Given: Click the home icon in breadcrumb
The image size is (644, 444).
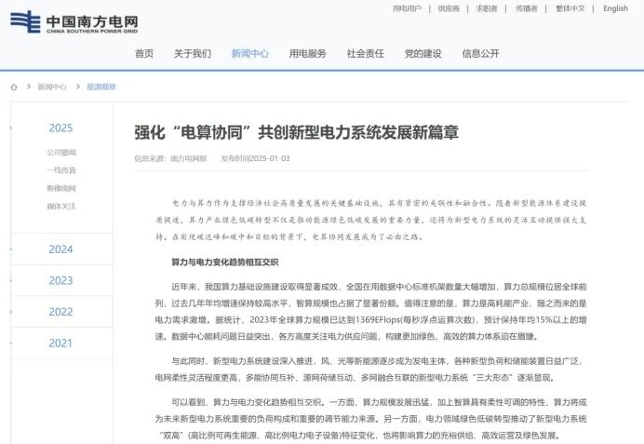Looking at the screenshot, I should point(14,87).
